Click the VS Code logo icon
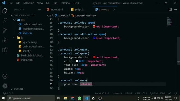The image size is (180, 101). pyautogui.click(x=3, y=3)
